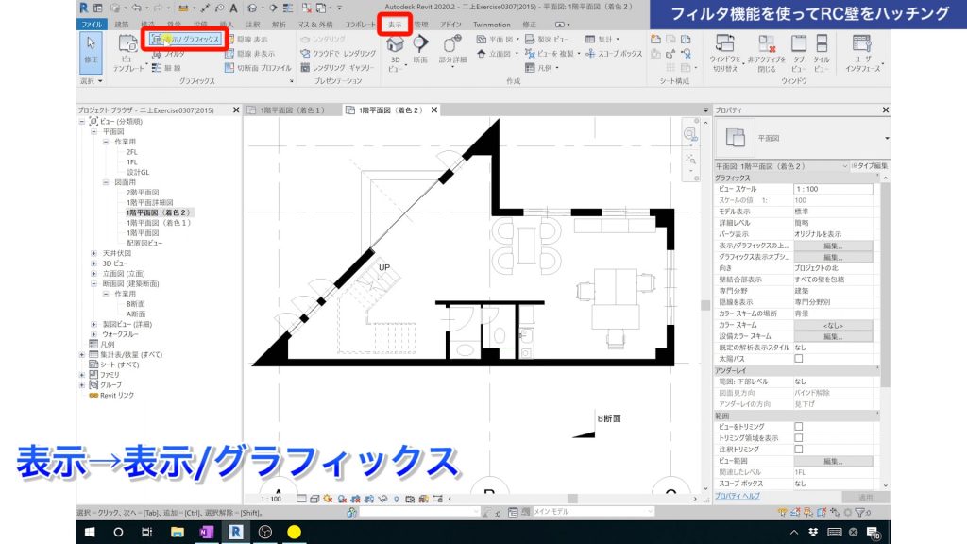
Task: Enable the ビューをトリミング checkbox
Action: 799,426
